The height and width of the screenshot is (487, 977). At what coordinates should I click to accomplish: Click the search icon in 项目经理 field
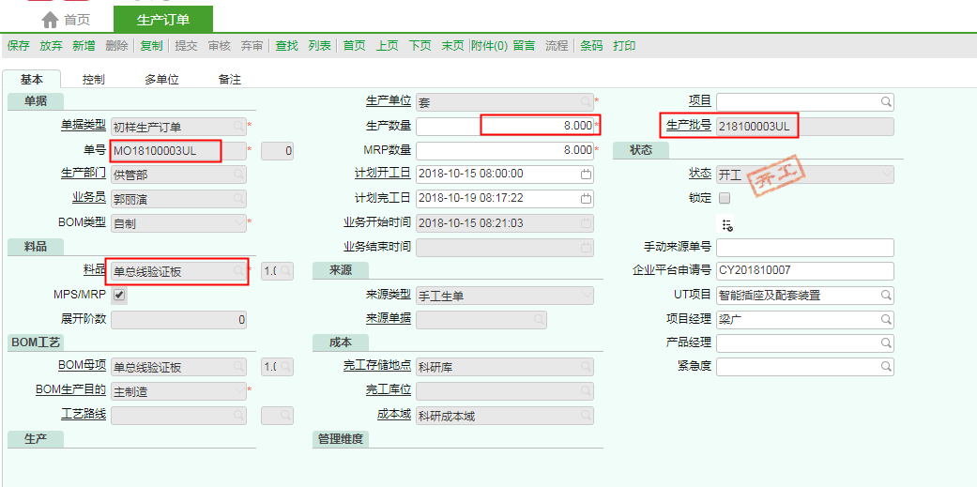(x=885, y=320)
